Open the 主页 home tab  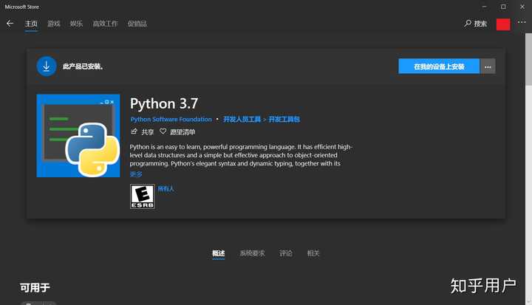coord(31,24)
